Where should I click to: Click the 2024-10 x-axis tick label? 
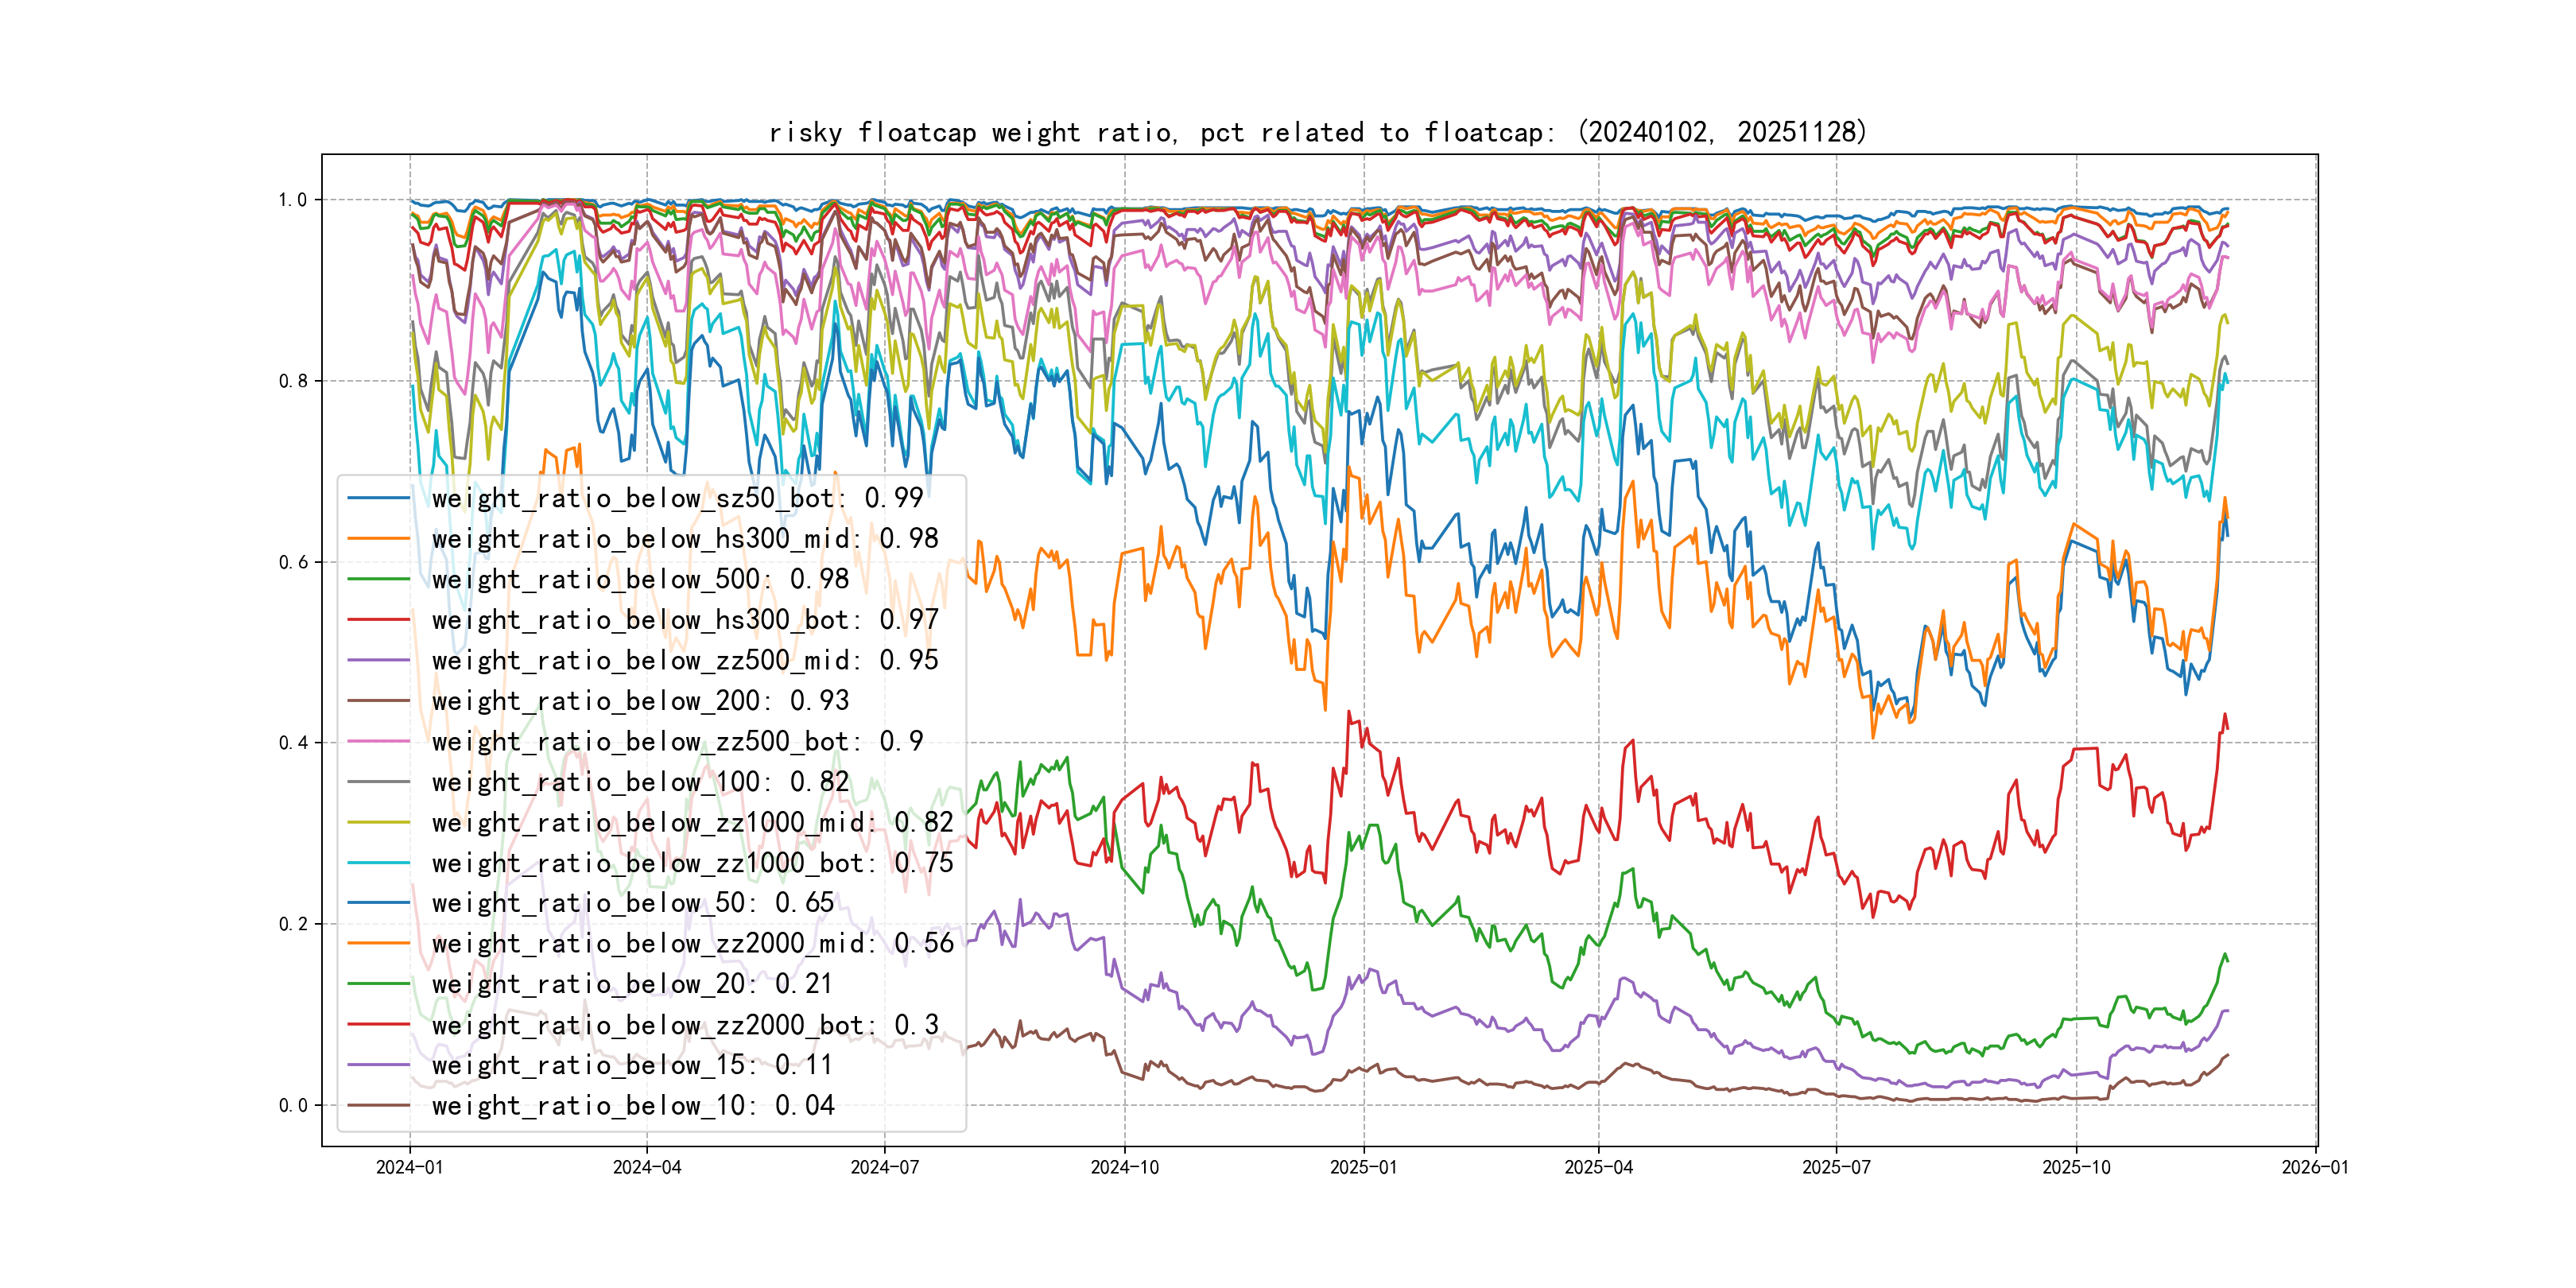(x=1124, y=1168)
